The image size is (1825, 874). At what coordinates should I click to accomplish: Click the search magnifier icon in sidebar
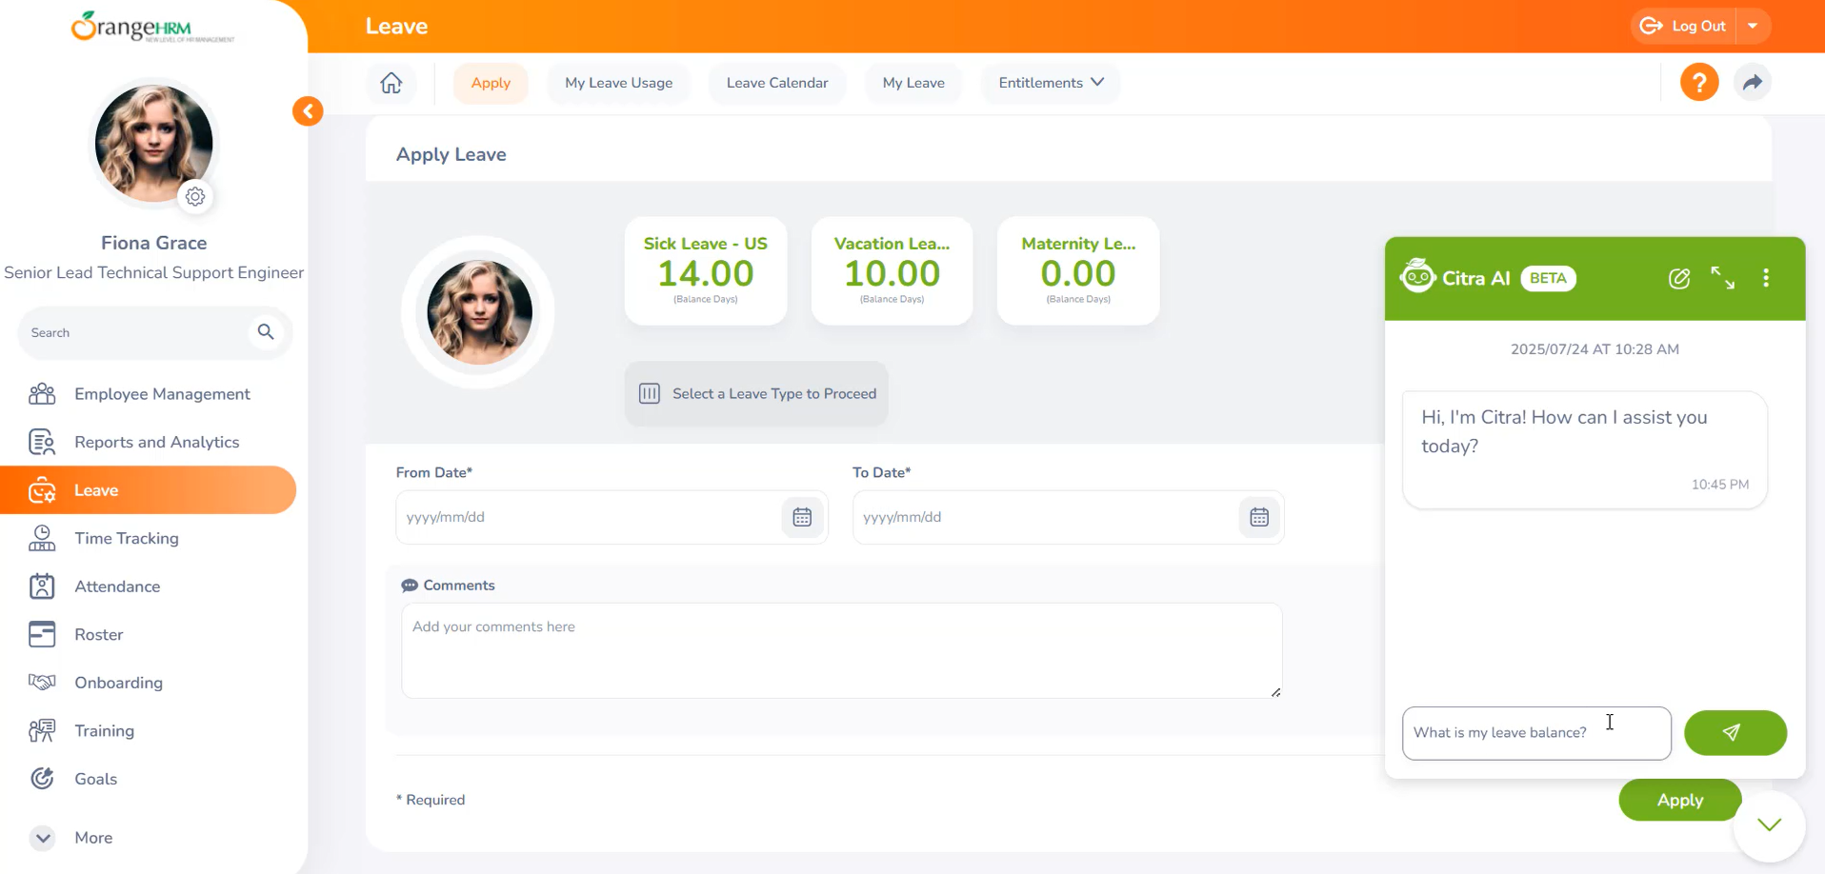point(266,332)
